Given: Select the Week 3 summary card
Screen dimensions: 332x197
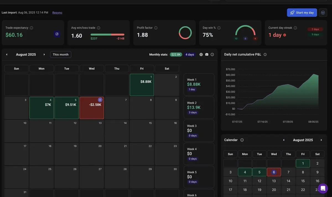Looking at the screenshot, I should (199, 131).
